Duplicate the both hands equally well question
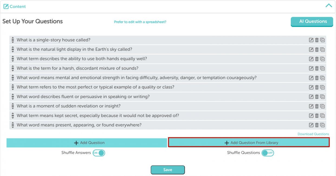Image resolution: width=336 pixels, height=176 pixels. (x=322, y=59)
